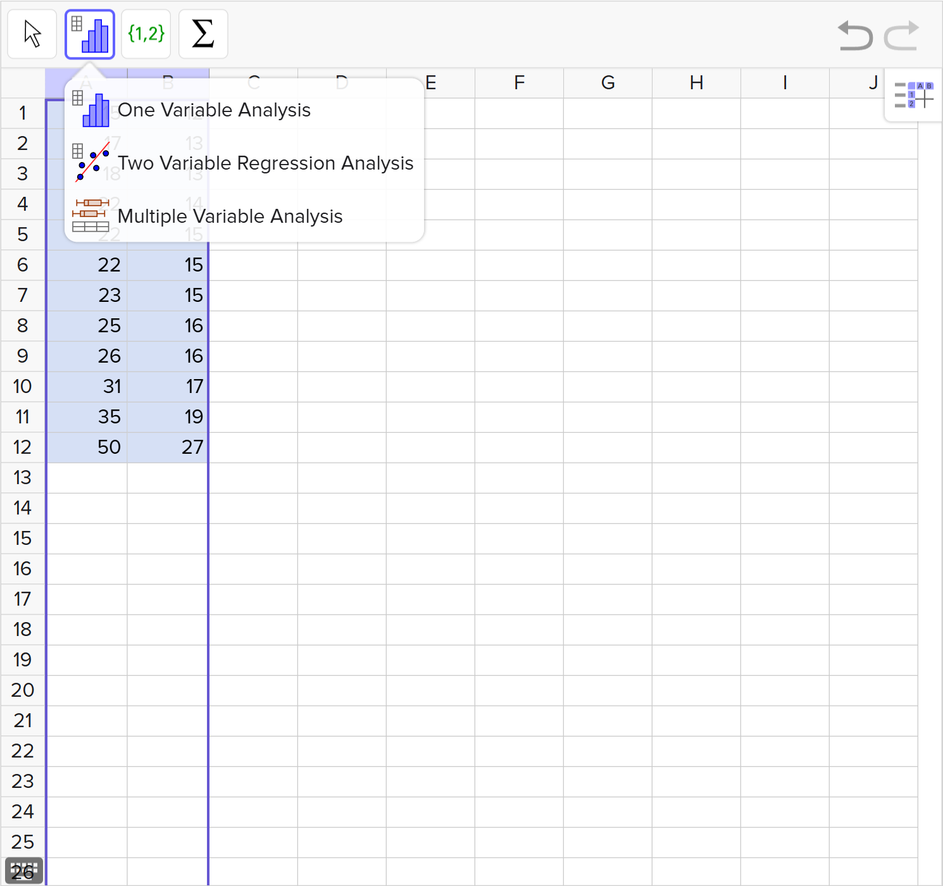Redo the last action
The width and height of the screenshot is (943, 886).
(x=901, y=35)
